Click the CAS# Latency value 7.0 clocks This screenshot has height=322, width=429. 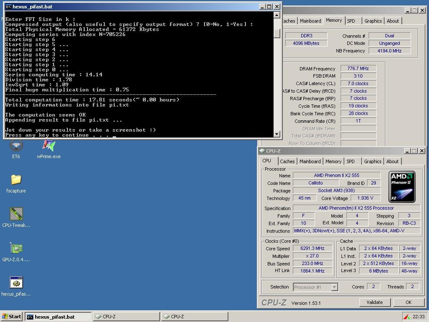click(x=358, y=83)
